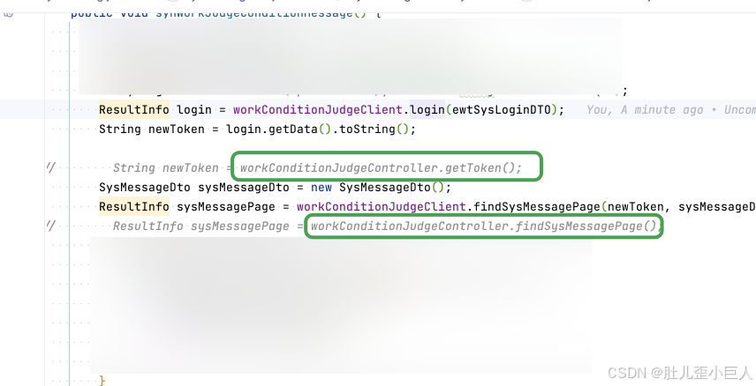Click findSysMessagePage method on workConditionJudgeClient
756x386 pixels.
coord(537,206)
